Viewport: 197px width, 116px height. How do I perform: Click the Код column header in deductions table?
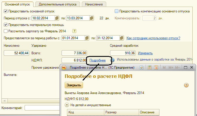(x=86, y=112)
